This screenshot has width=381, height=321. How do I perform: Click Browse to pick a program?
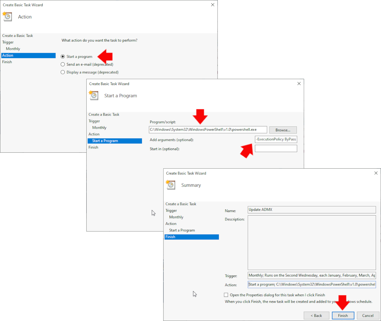pos(283,130)
